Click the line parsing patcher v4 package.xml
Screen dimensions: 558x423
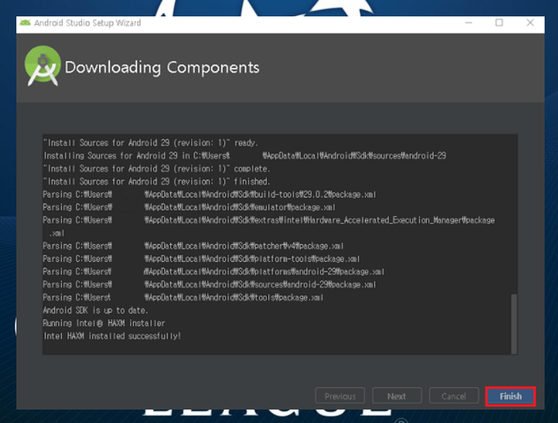(193, 246)
